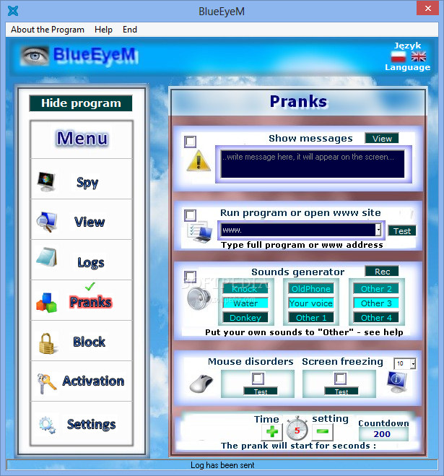The image size is (444, 476).
Task: Open the Help menu
Action: 103,30
